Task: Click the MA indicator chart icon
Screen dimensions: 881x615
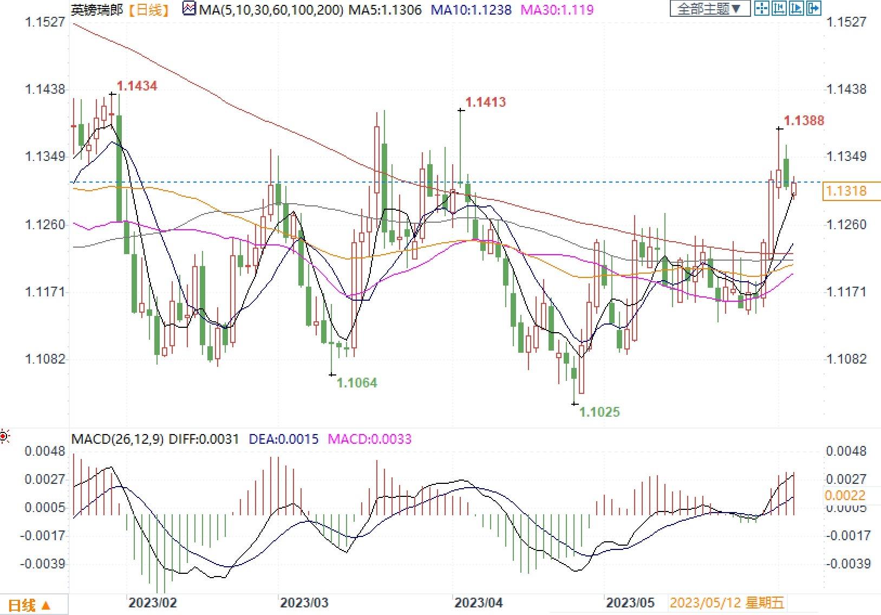Action: (189, 9)
